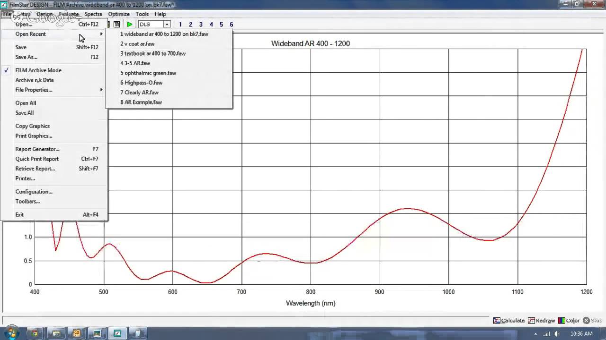Open Configuration... from the File menu

(55, 192)
